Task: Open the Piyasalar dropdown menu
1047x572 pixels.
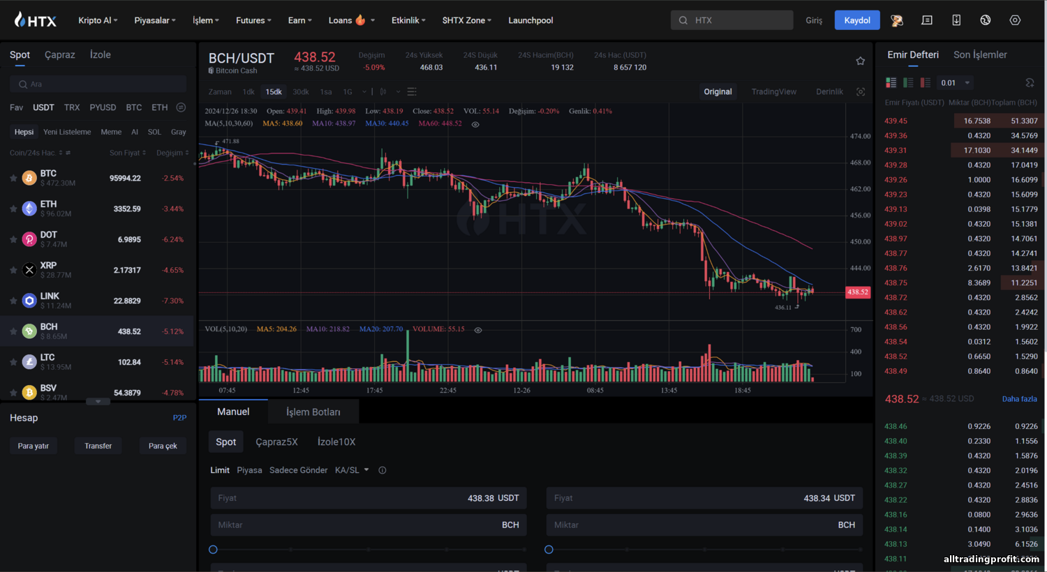Action: [x=155, y=20]
